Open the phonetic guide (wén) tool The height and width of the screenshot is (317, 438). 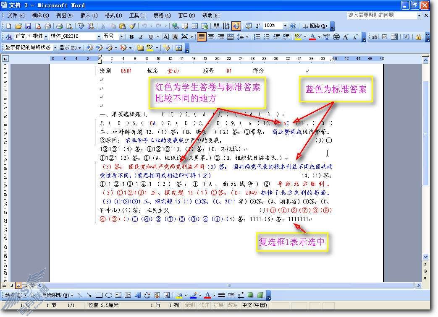[327, 36]
